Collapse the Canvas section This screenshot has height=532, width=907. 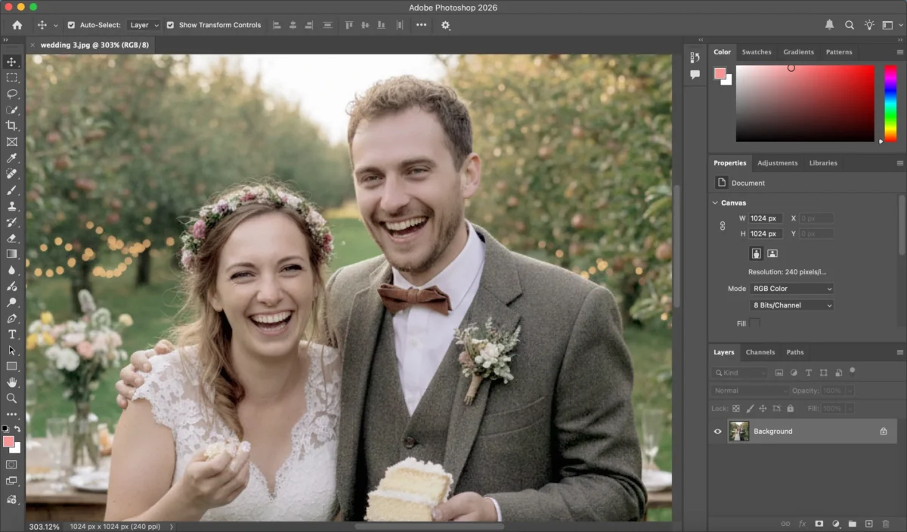click(x=716, y=203)
